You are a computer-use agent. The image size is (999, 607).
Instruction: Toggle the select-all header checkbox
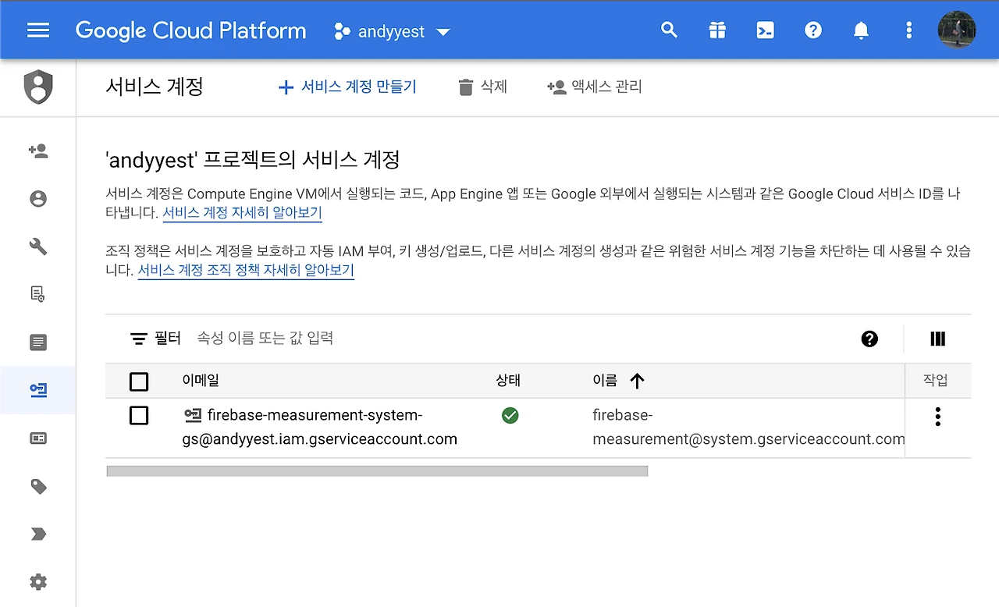[139, 382]
